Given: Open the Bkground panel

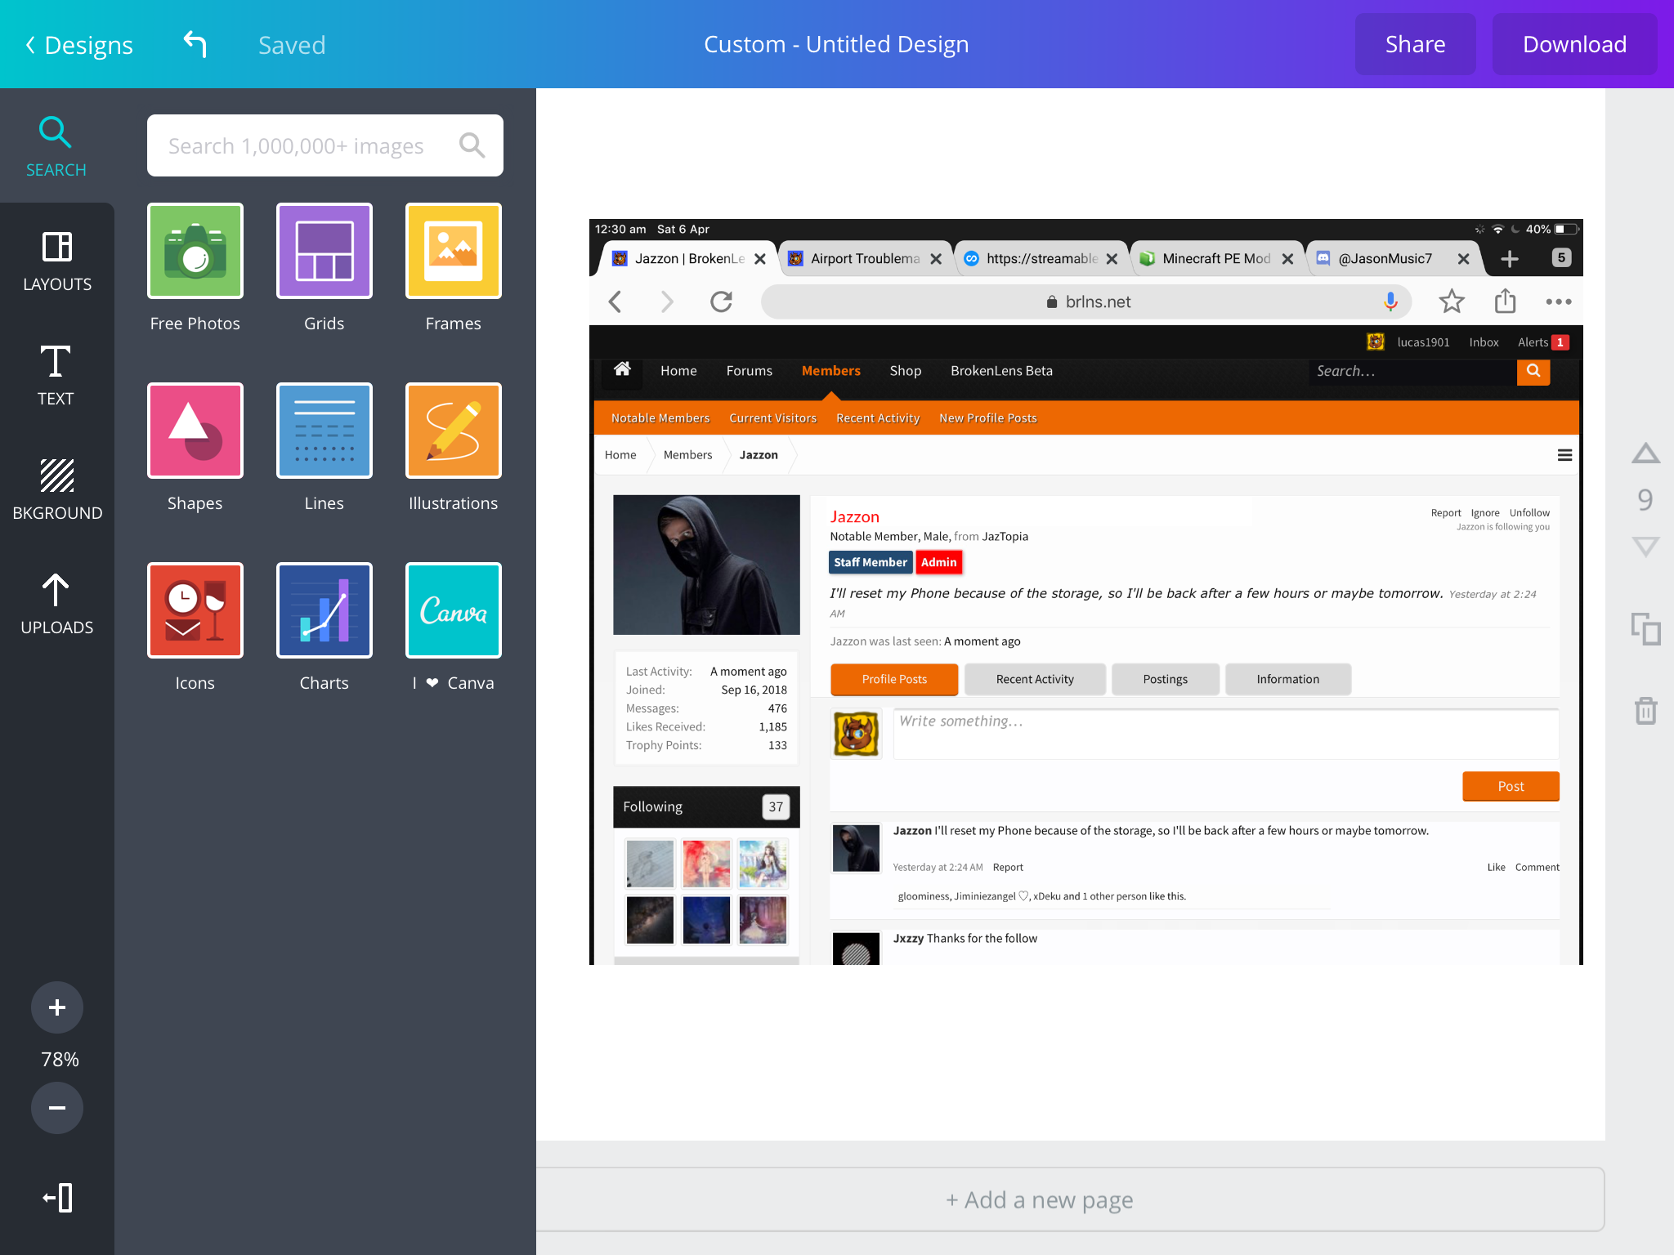Looking at the screenshot, I should pyautogui.click(x=56, y=490).
